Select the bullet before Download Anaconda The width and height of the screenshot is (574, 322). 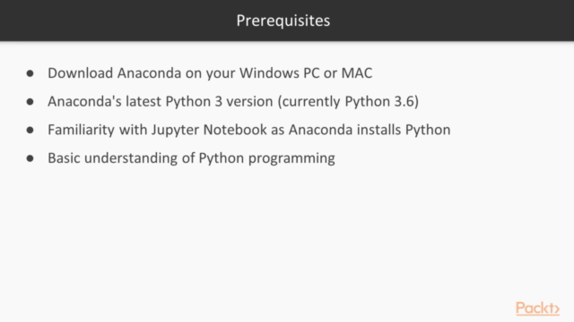30,73
